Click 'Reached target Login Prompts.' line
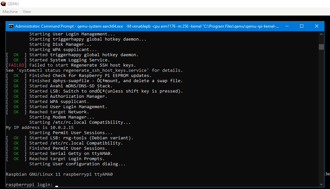 tap(67, 159)
